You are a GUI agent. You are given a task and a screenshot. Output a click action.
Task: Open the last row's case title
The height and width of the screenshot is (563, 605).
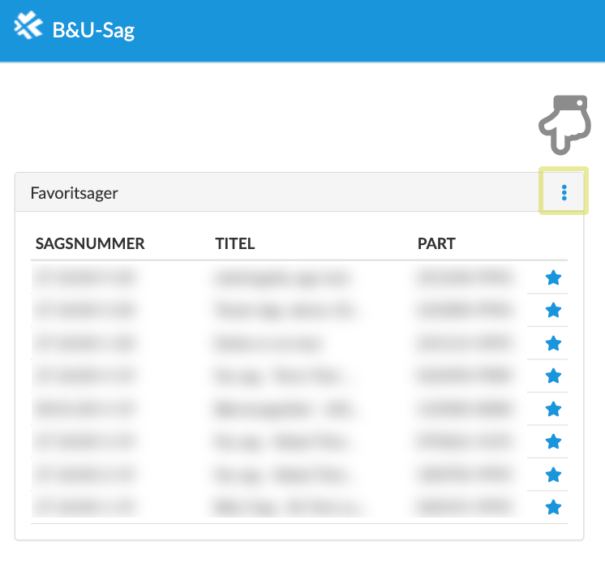click(282, 507)
